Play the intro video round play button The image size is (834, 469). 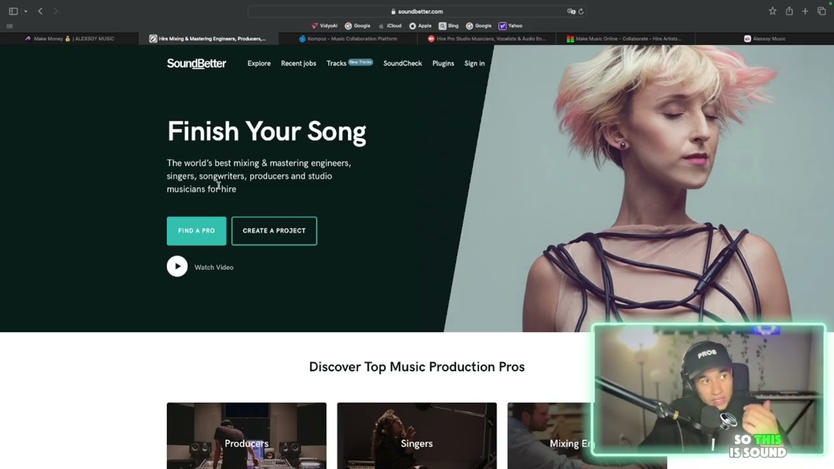(x=177, y=266)
